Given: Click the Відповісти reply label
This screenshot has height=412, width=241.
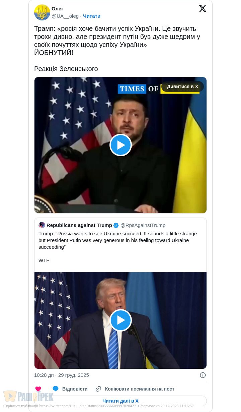Looking at the screenshot, I should [x=75, y=389].
